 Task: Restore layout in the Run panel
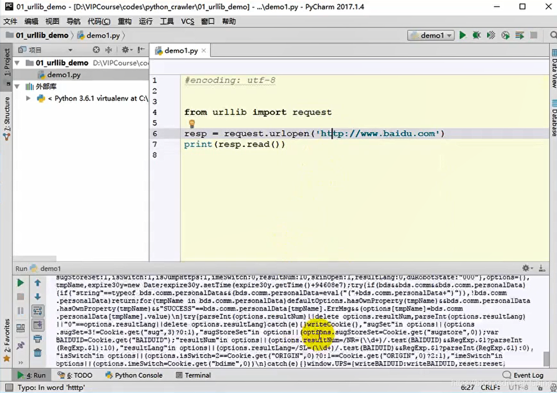pos(20,328)
